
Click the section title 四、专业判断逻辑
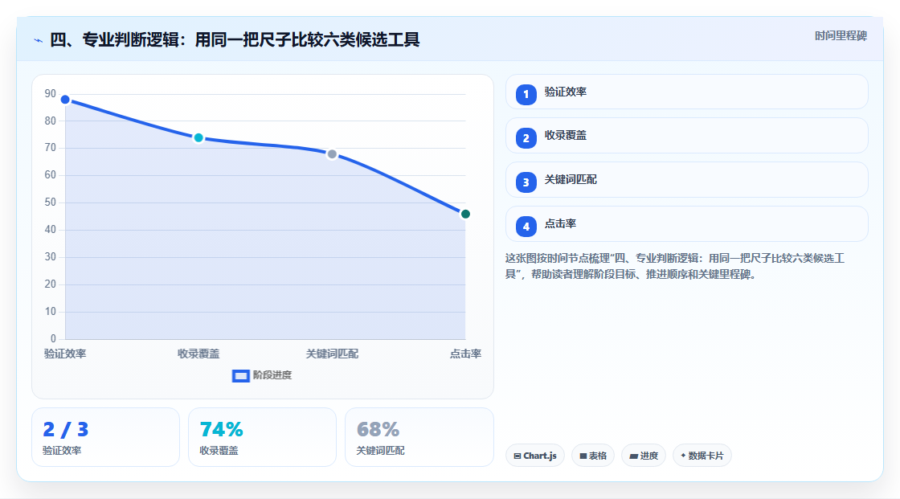[x=235, y=40]
